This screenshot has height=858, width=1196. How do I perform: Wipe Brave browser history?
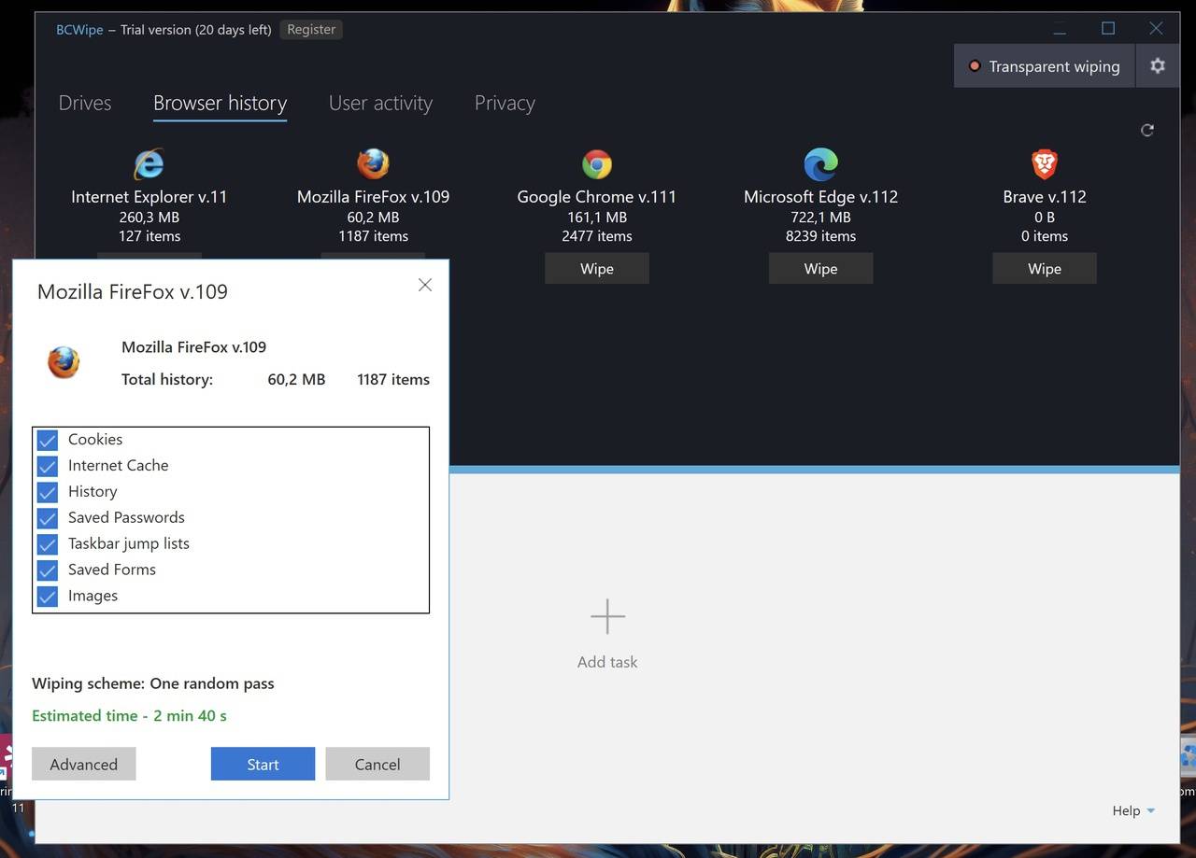(x=1045, y=269)
